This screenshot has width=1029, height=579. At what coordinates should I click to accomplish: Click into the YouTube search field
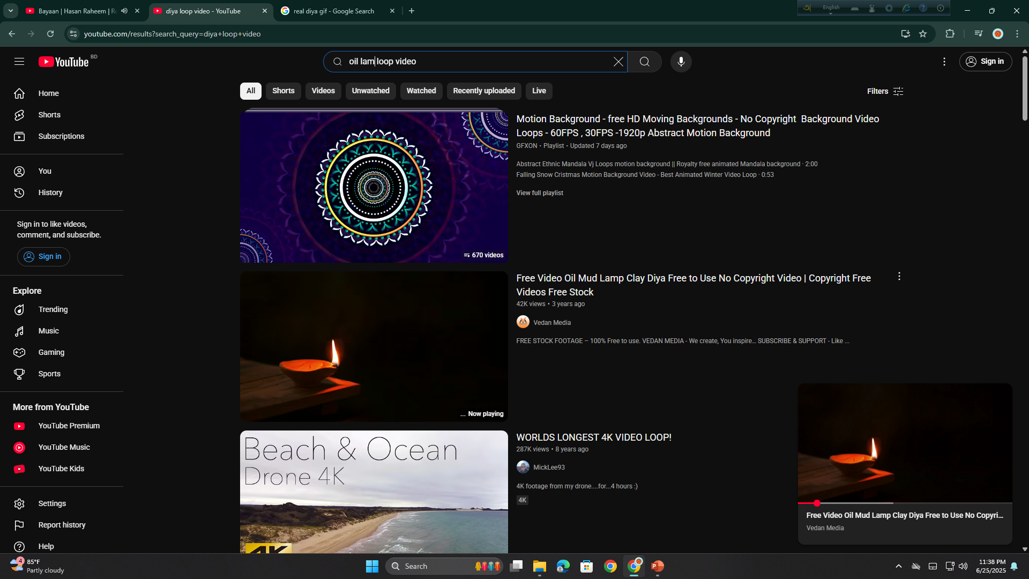tap(475, 62)
